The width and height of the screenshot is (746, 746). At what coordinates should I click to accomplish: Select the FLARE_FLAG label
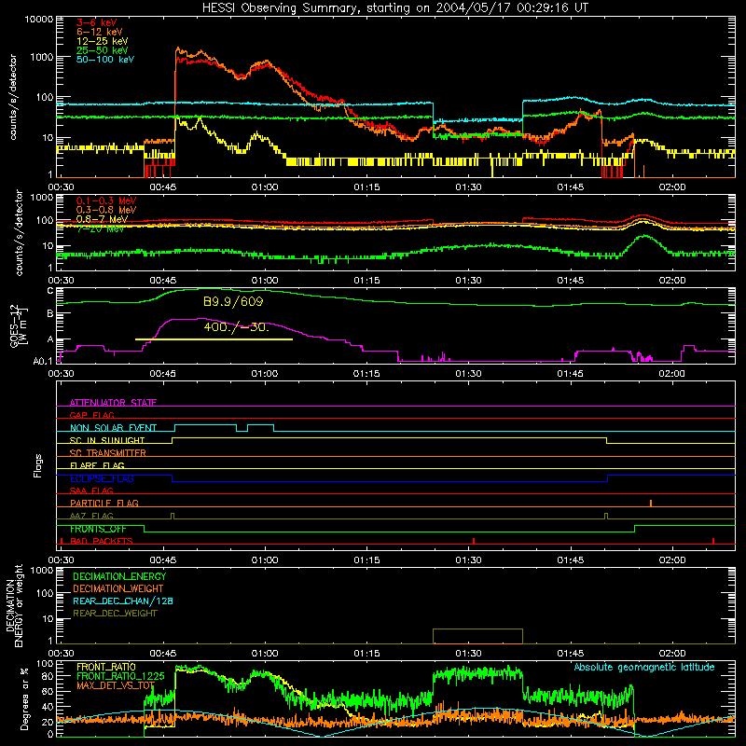pos(97,465)
